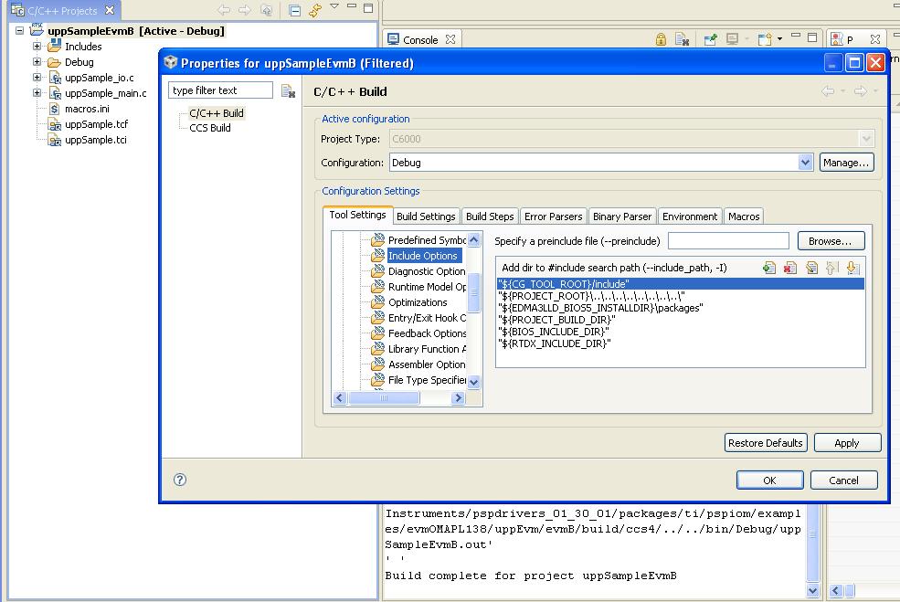900x602 pixels.
Task: Switch to the Error Parsers tab
Action: (x=554, y=217)
